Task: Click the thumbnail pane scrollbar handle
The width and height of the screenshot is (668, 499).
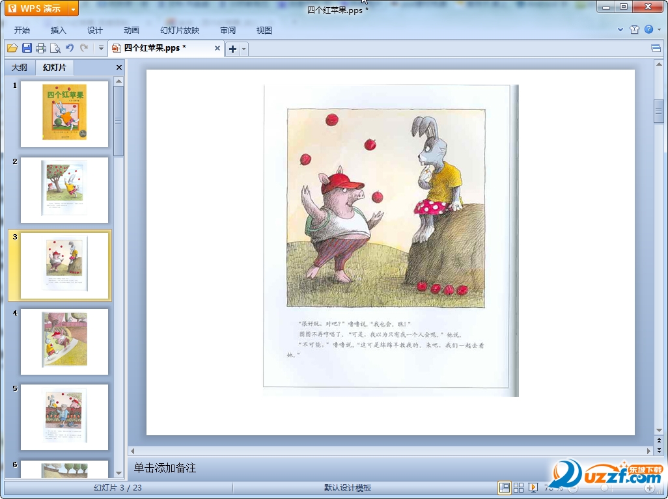Action: pyautogui.click(x=119, y=121)
